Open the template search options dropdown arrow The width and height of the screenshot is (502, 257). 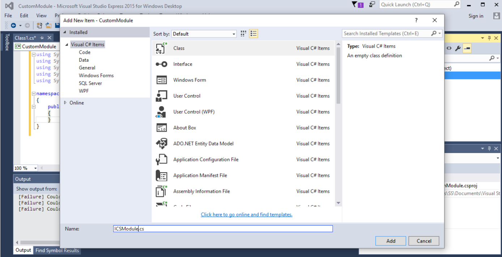click(x=440, y=33)
